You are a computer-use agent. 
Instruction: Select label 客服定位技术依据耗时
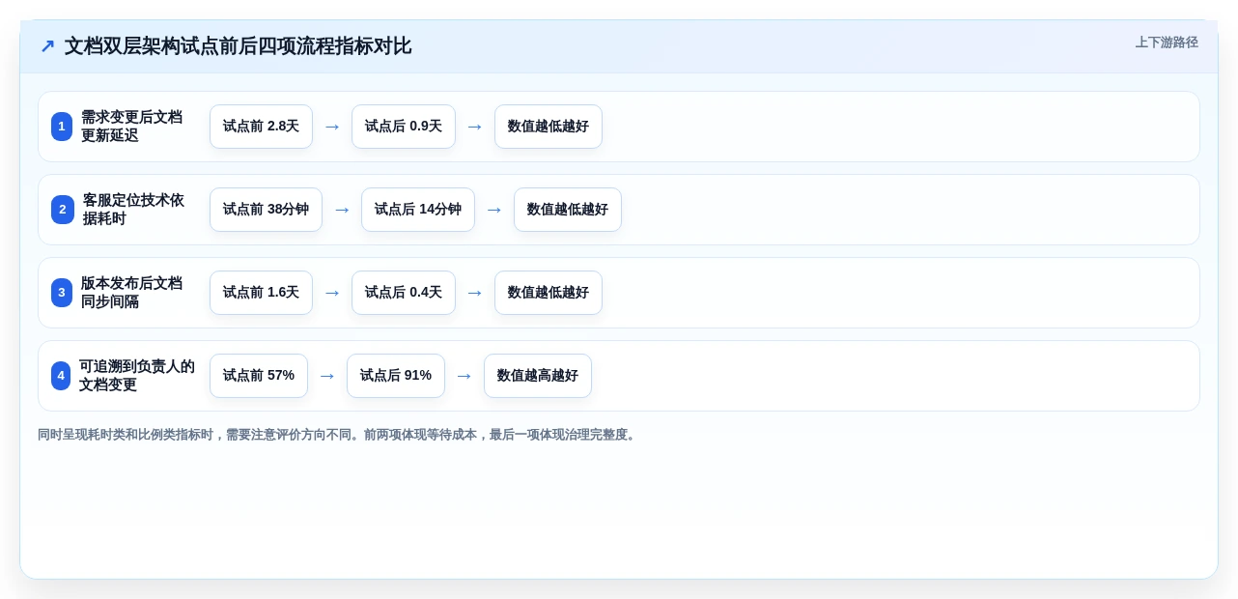(133, 210)
